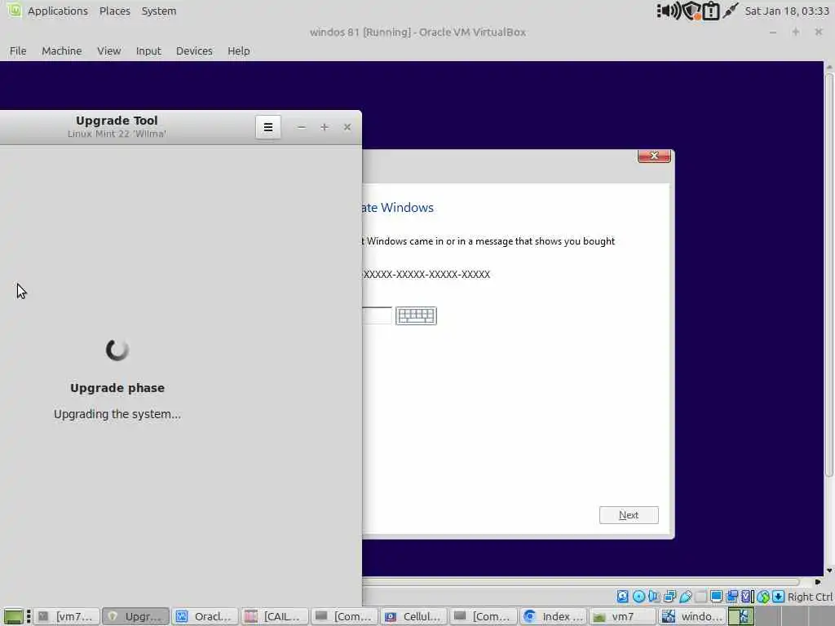Viewport: 835px width, 626px height.
Task: Open the update manager shield tray icon
Action: [691, 11]
